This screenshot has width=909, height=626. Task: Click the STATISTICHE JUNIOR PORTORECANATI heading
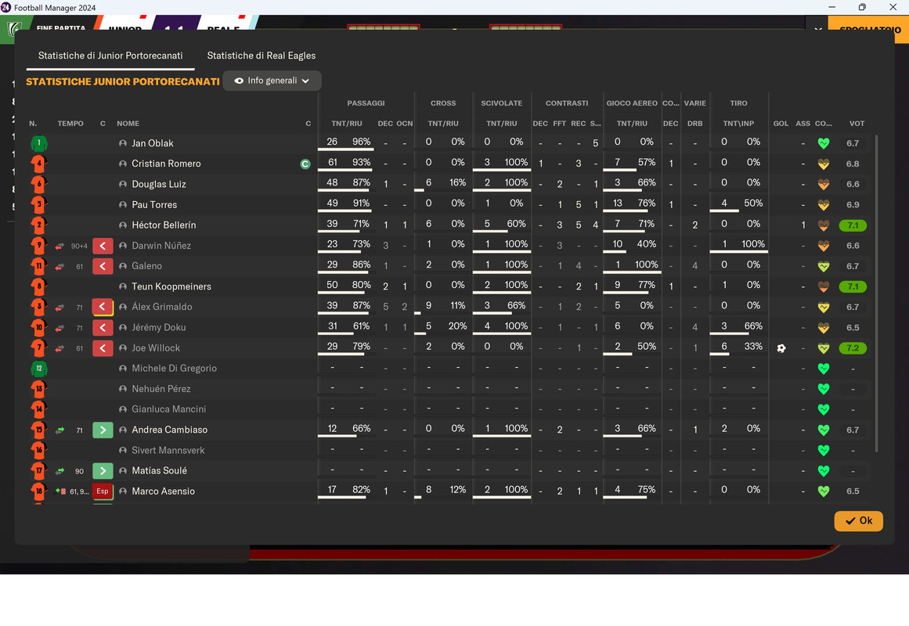click(123, 81)
